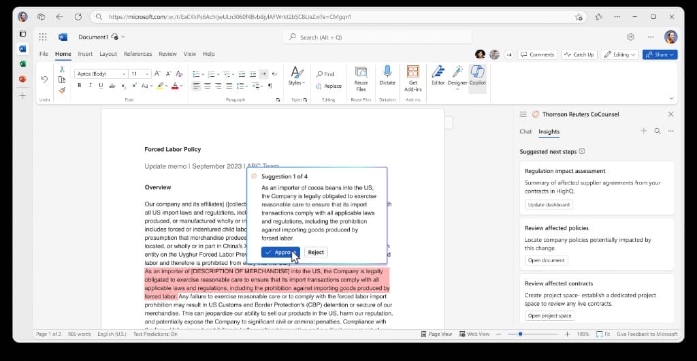Toggle Strikethrough formatting

tap(112, 86)
